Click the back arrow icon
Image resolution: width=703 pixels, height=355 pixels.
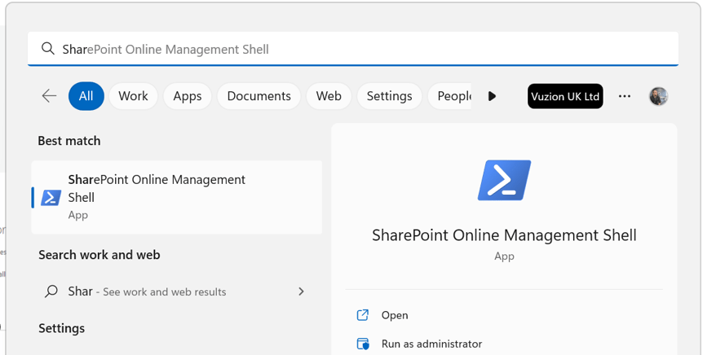click(49, 96)
